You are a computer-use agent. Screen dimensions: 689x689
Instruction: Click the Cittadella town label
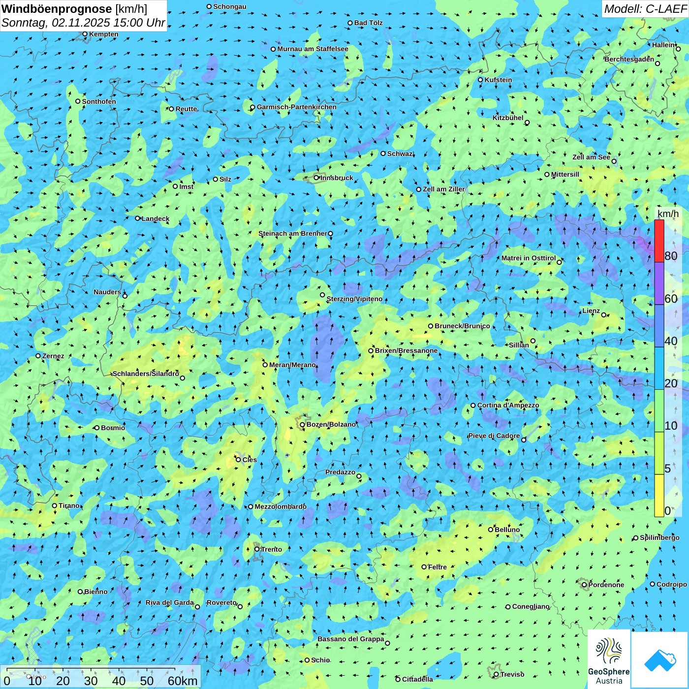point(417,679)
